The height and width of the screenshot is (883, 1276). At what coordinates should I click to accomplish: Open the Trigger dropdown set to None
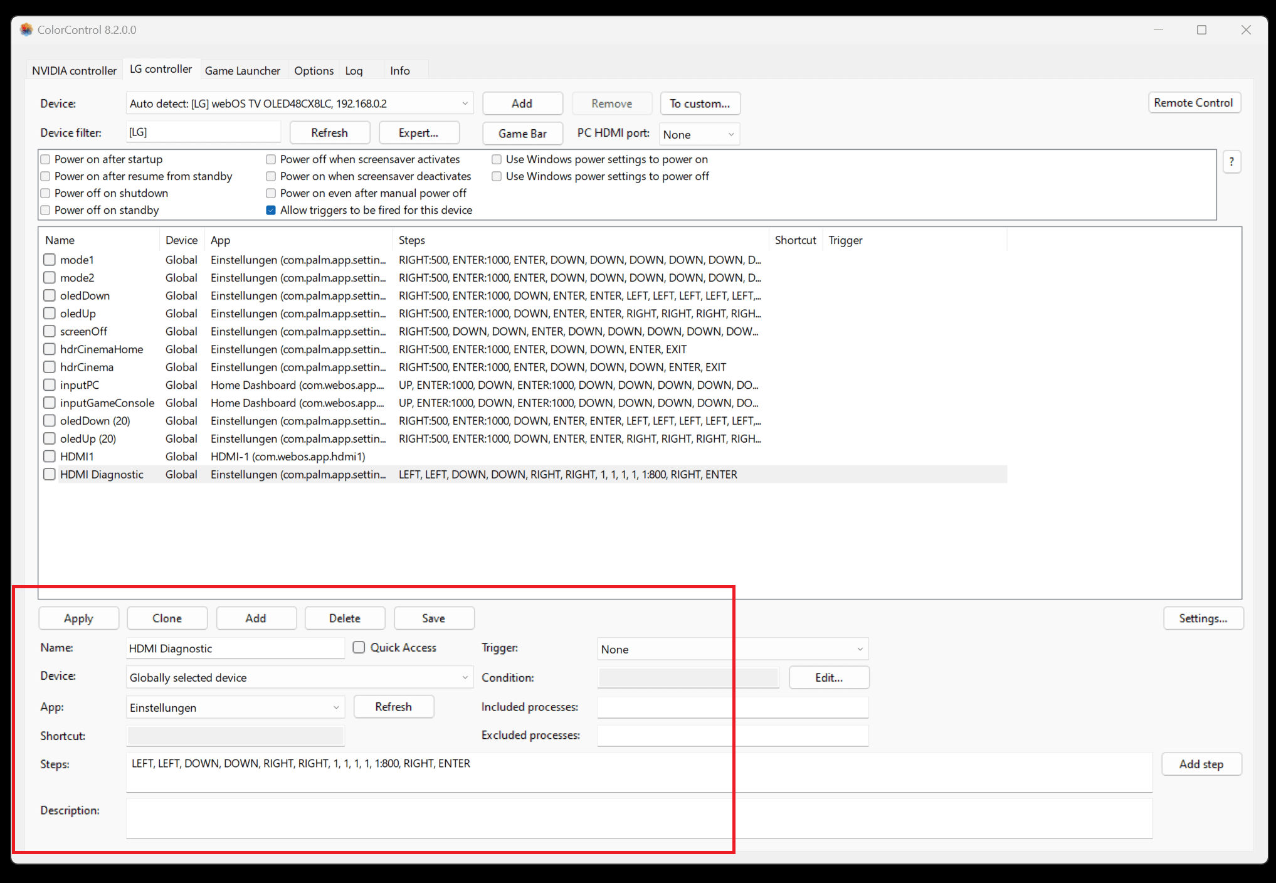[732, 649]
